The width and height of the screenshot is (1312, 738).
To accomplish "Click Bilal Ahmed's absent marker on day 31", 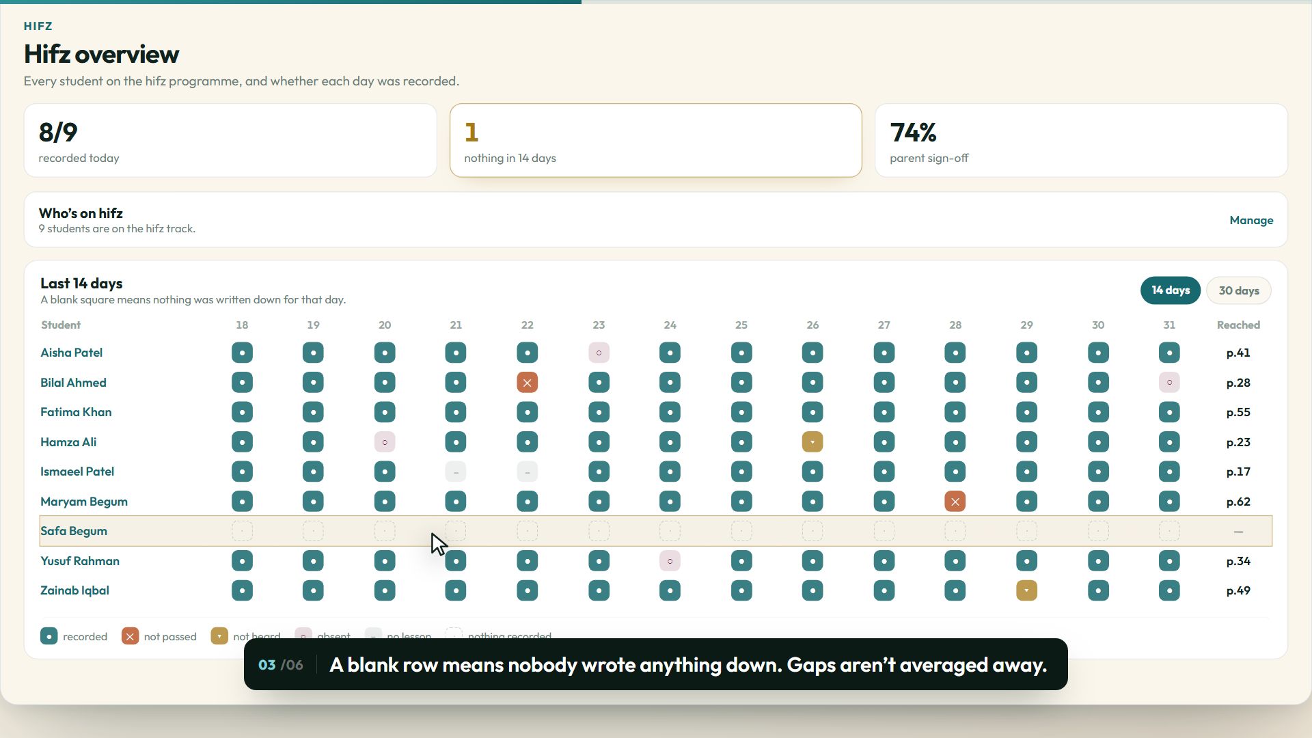I will coord(1169,383).
